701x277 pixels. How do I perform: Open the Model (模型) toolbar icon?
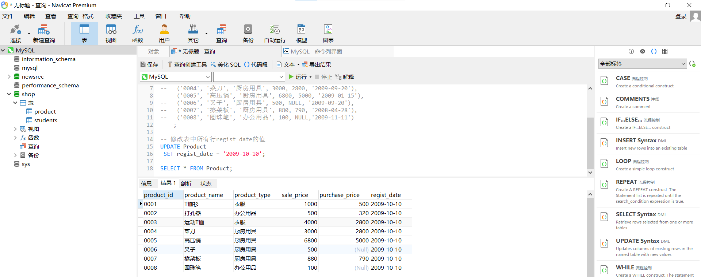click(x=301, y=33)
